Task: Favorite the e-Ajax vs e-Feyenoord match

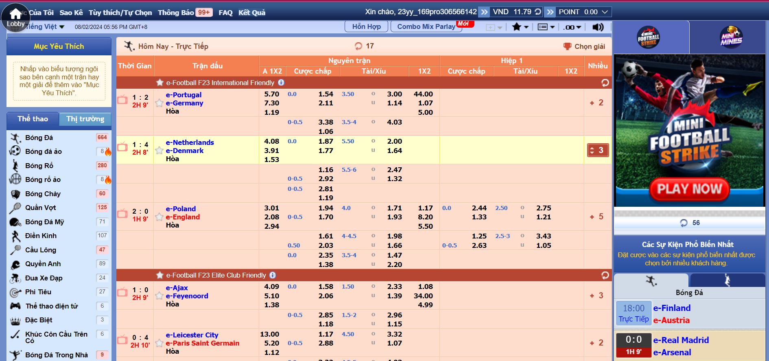Action: click(x=159, y=296)
